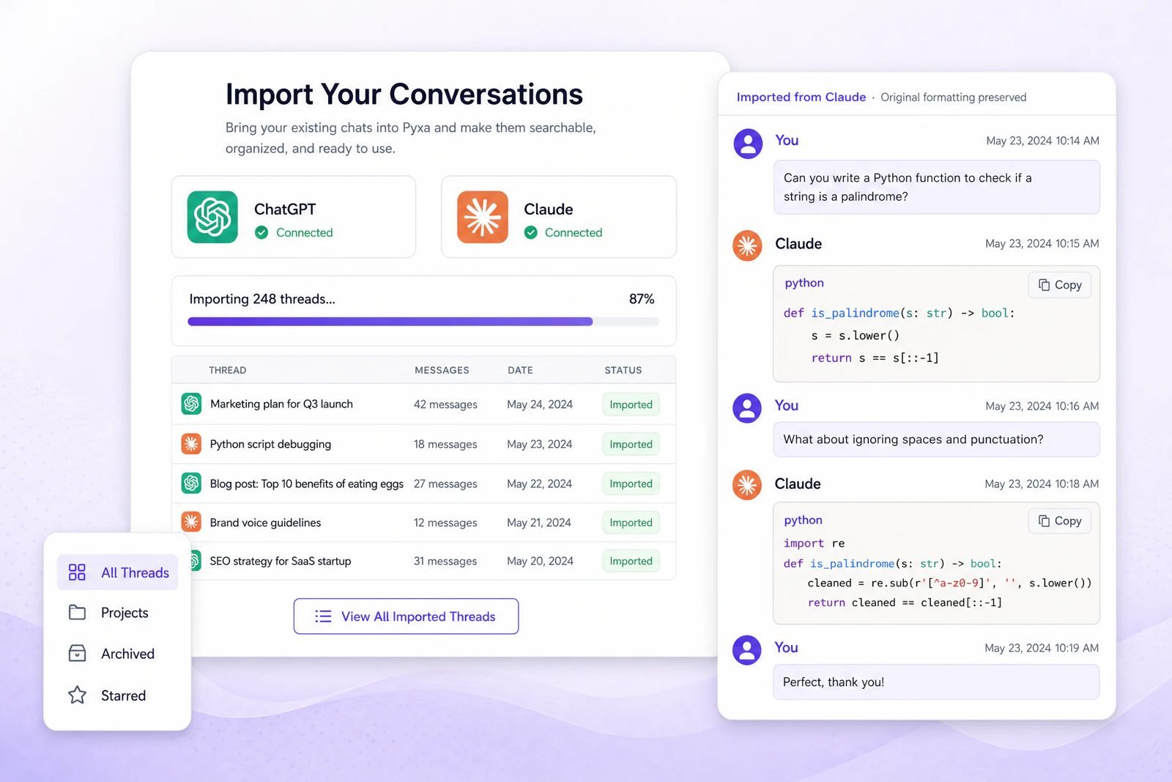Click May 24, 2024 date cell
The width and height of the screenshot is (1172, 782).
540,405
